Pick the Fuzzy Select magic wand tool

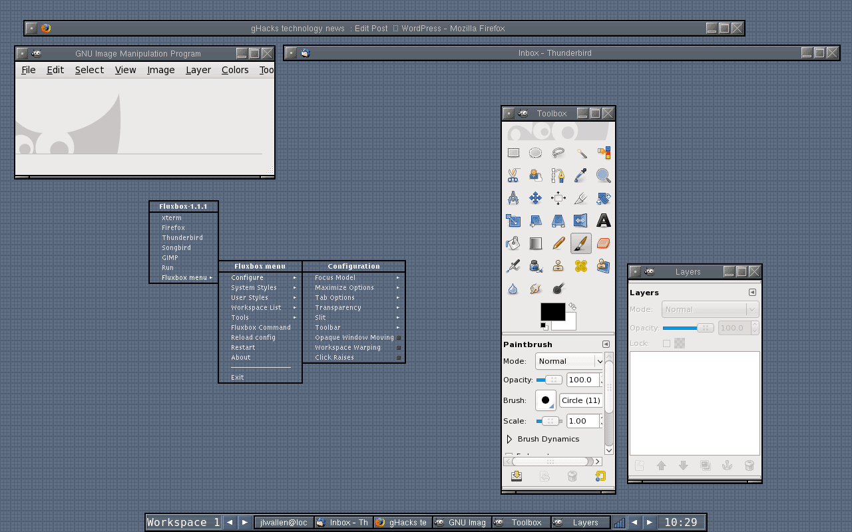pyautogui.click(x=581, y=153)
